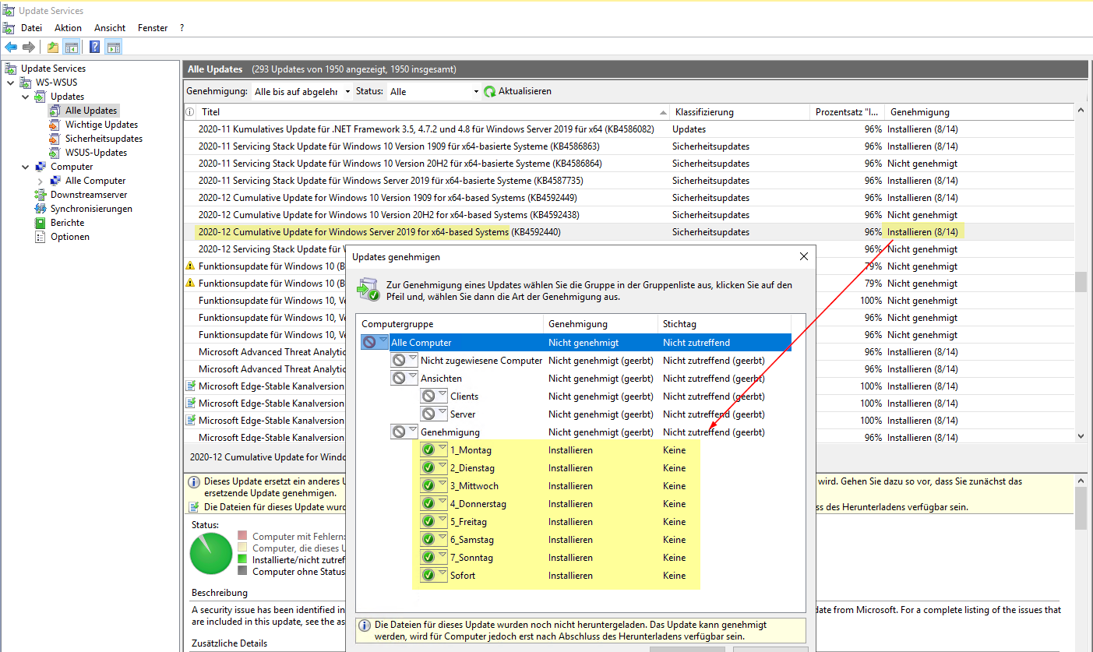The image size is (1093, 652).
Task: Sort updates by the Titel column header
Action: tap(432, 112)
